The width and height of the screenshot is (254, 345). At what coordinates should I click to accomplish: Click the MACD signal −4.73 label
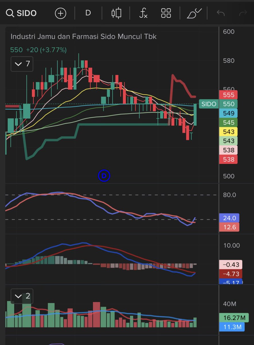point(231,274)
